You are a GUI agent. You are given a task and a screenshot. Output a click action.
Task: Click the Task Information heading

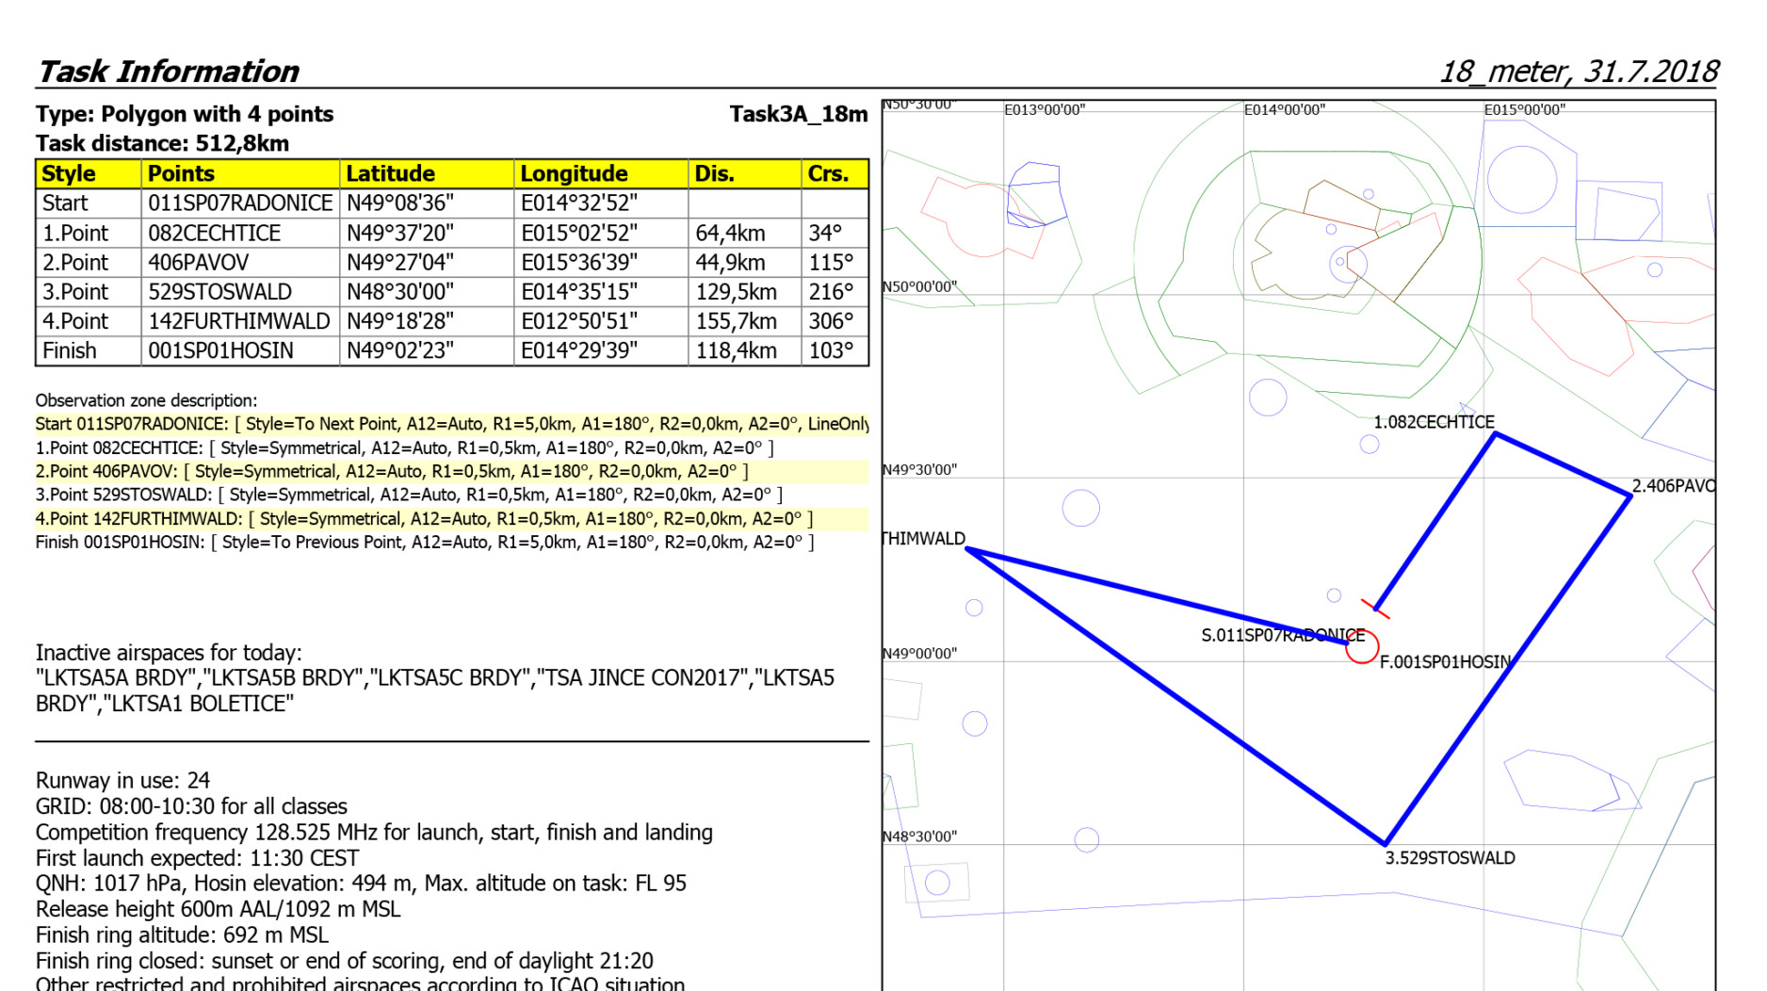coord(168,72)
